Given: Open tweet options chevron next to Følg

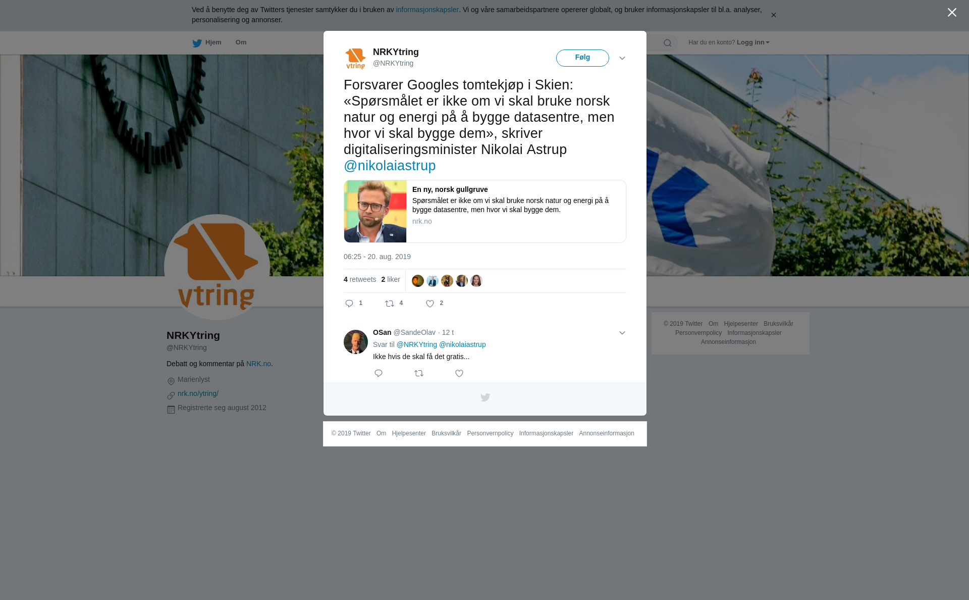Looking at the screenshot, I should (622, 58).
